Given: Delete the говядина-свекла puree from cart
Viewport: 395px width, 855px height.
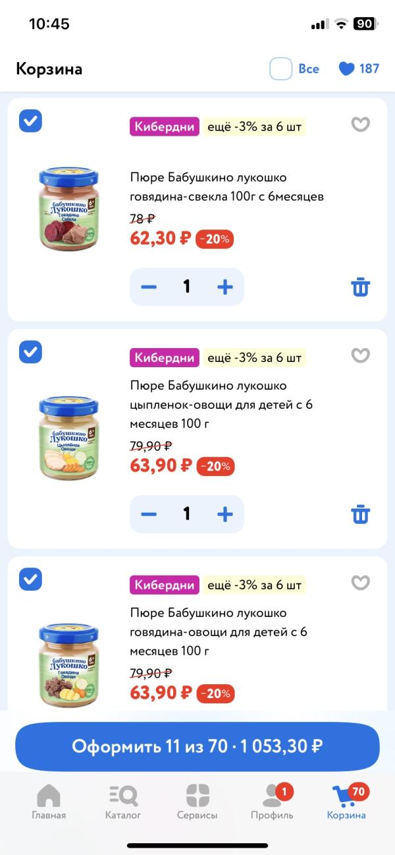Looking at the screenshot, I should coord(360,287).
